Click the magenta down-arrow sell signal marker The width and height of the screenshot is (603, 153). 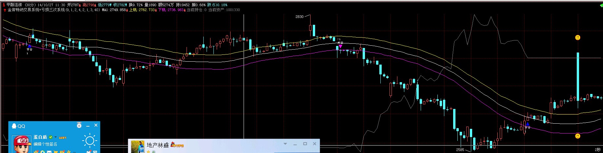pyautogui.click(x=340, y=46)
